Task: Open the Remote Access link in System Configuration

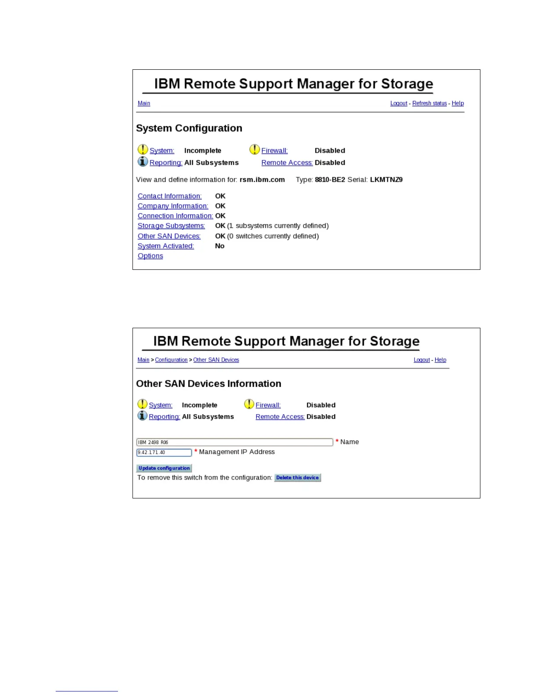Action: [x=287, y=163]
